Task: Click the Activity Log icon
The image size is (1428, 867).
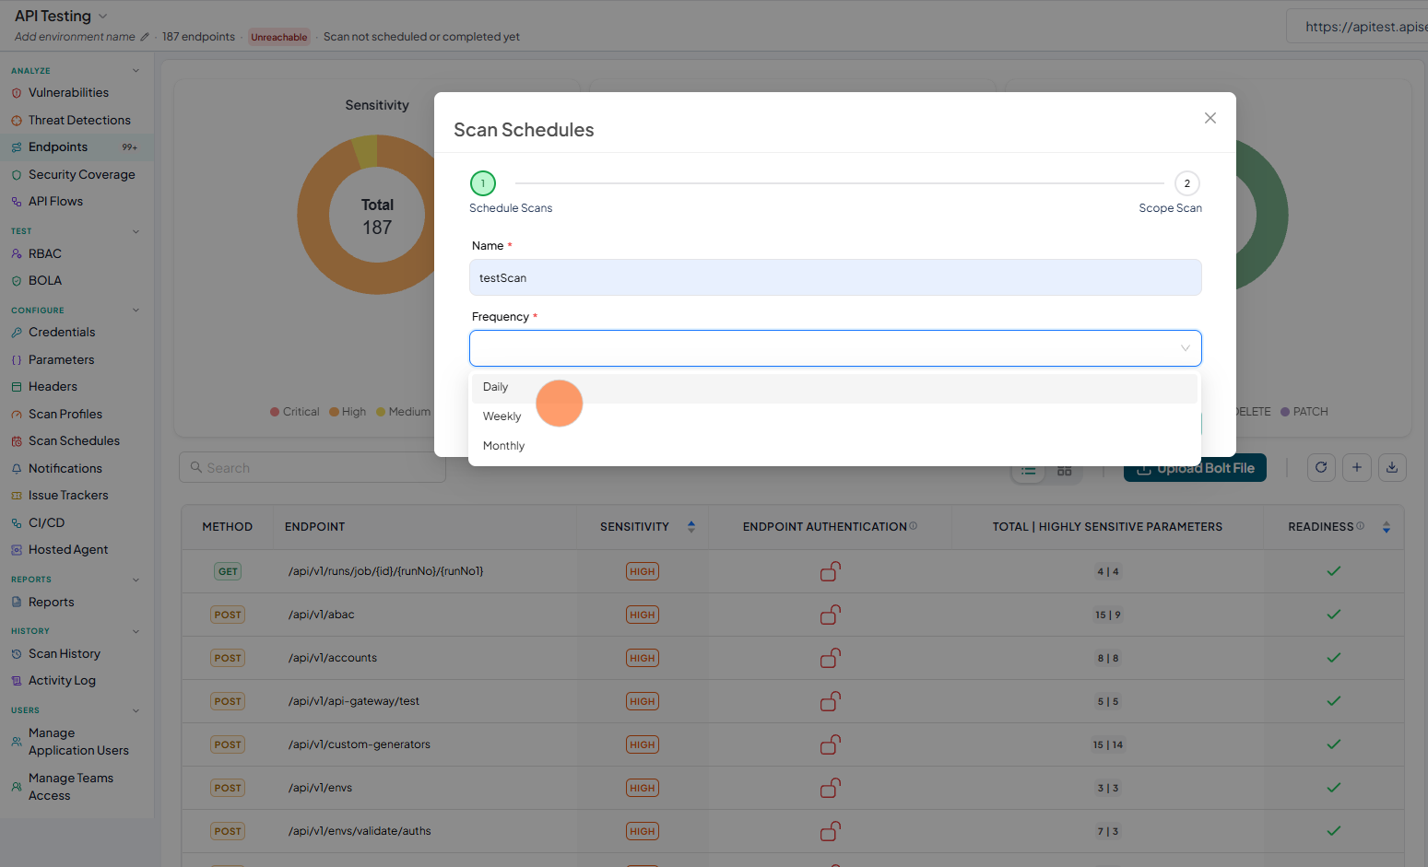Action: click(x=17, y=681)
